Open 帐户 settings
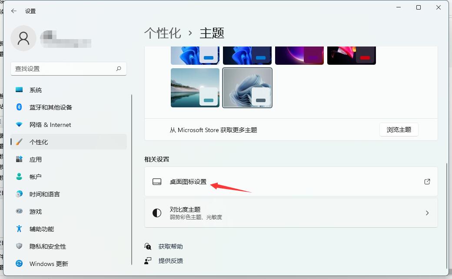The width and height of the screenshot is (452, 279). [69, 177]
